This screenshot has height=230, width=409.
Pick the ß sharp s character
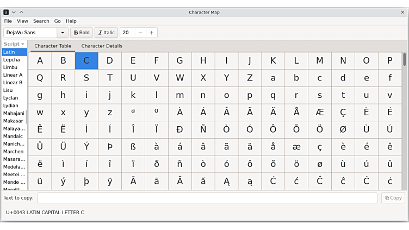tap(133, 147)
